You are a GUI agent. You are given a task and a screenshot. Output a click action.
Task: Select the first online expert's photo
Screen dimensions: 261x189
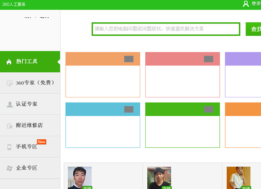click(80, 178)
